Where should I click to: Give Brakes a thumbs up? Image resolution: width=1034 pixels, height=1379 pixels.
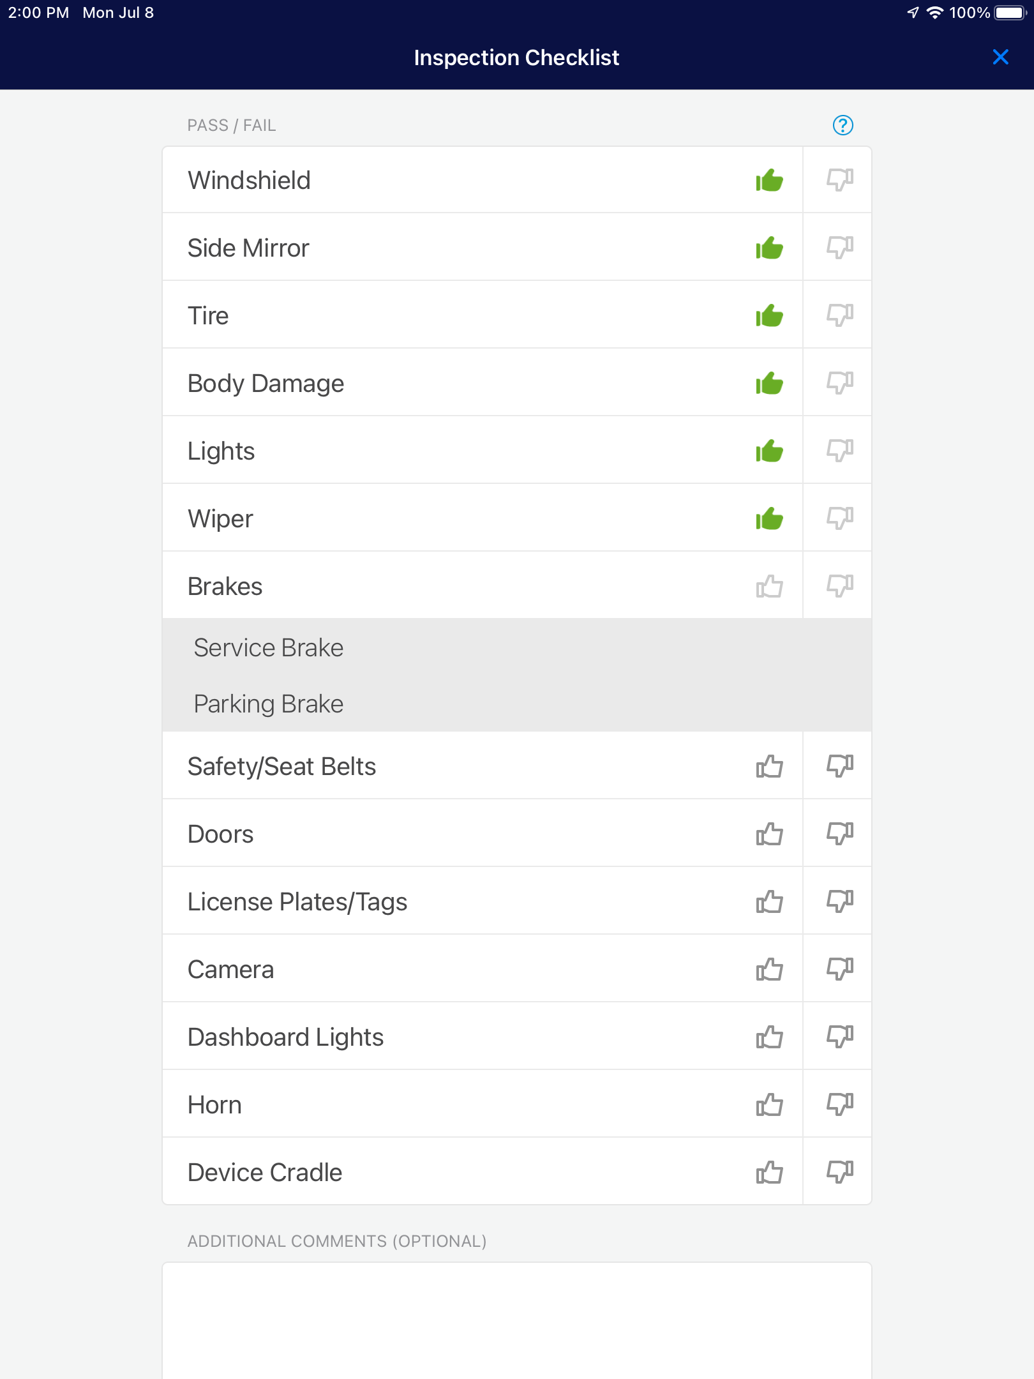[769, 586]
